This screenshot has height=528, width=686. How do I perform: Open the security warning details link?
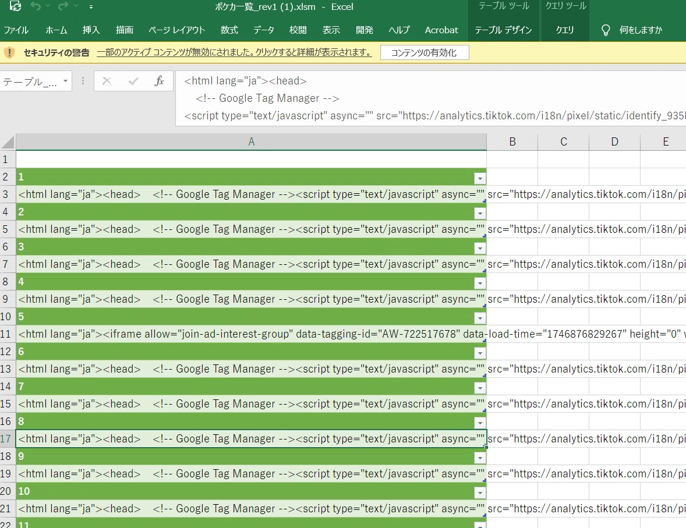tap(234, 52)
